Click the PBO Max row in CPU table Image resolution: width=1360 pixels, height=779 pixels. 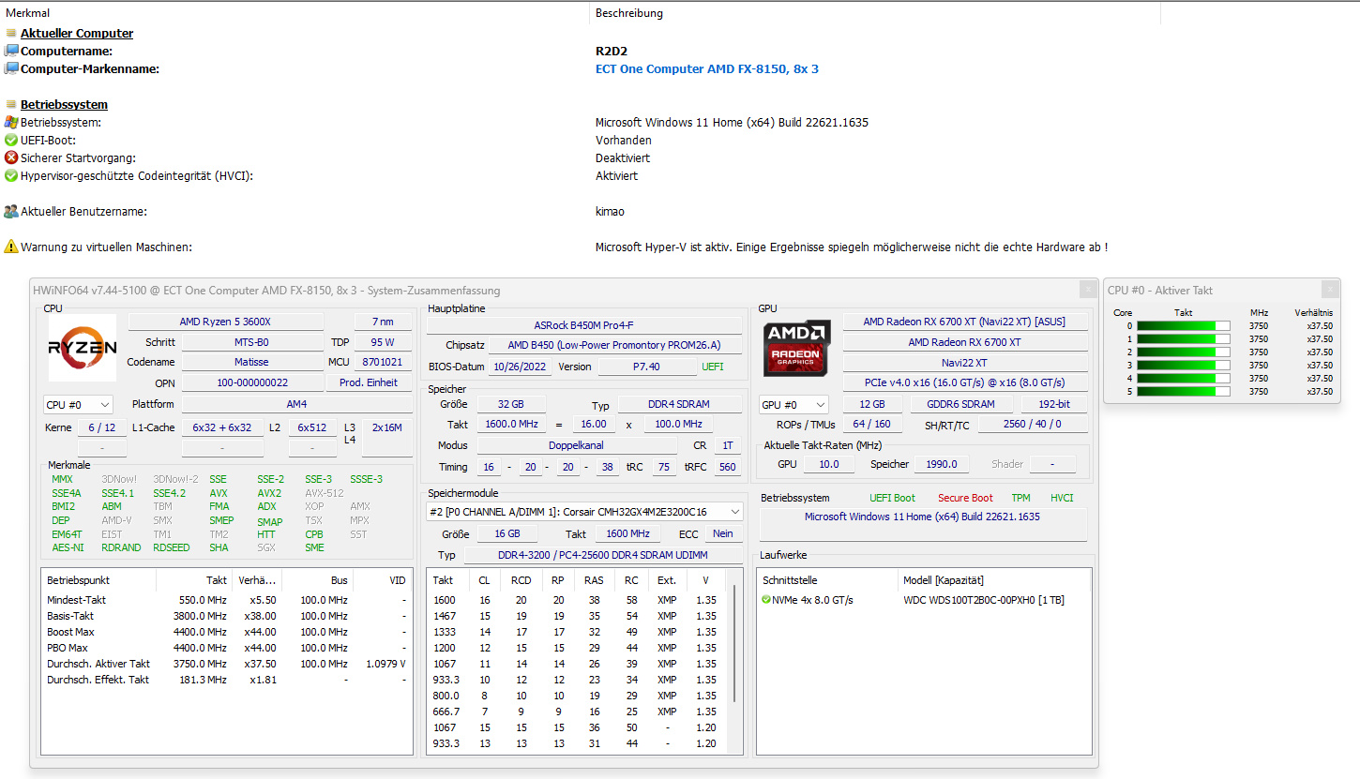pos(226,648)
